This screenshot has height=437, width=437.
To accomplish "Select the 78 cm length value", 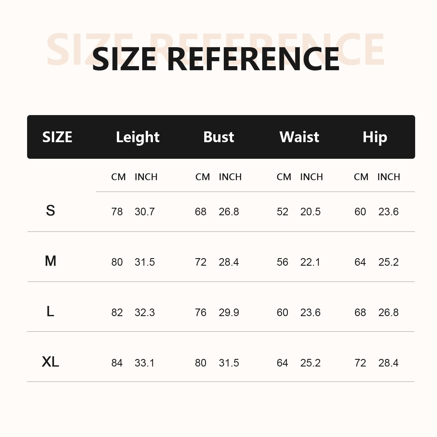I will click(x=117, y=212).
